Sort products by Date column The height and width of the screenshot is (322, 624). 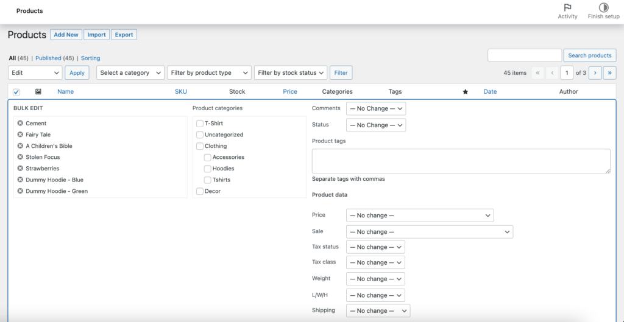490,91
